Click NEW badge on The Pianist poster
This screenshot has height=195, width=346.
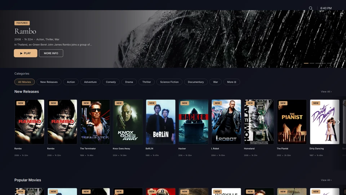point(283,103)
